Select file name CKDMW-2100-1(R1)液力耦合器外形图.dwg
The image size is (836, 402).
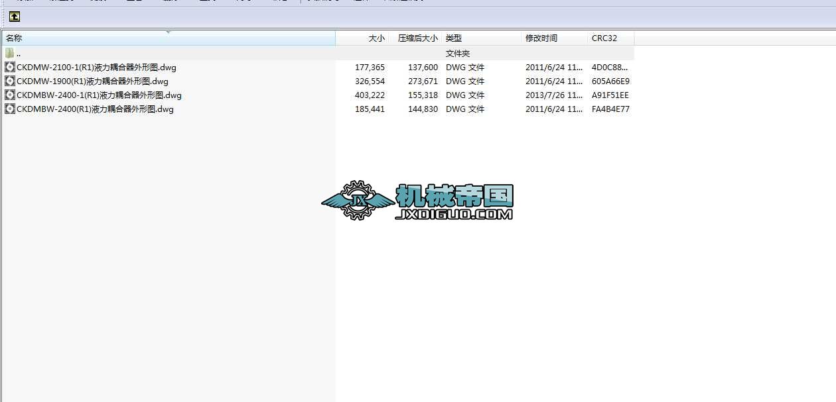(x=96, y=67)
